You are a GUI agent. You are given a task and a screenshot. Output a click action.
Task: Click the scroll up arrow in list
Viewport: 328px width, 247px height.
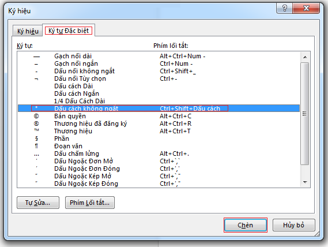tap(305, 57)
